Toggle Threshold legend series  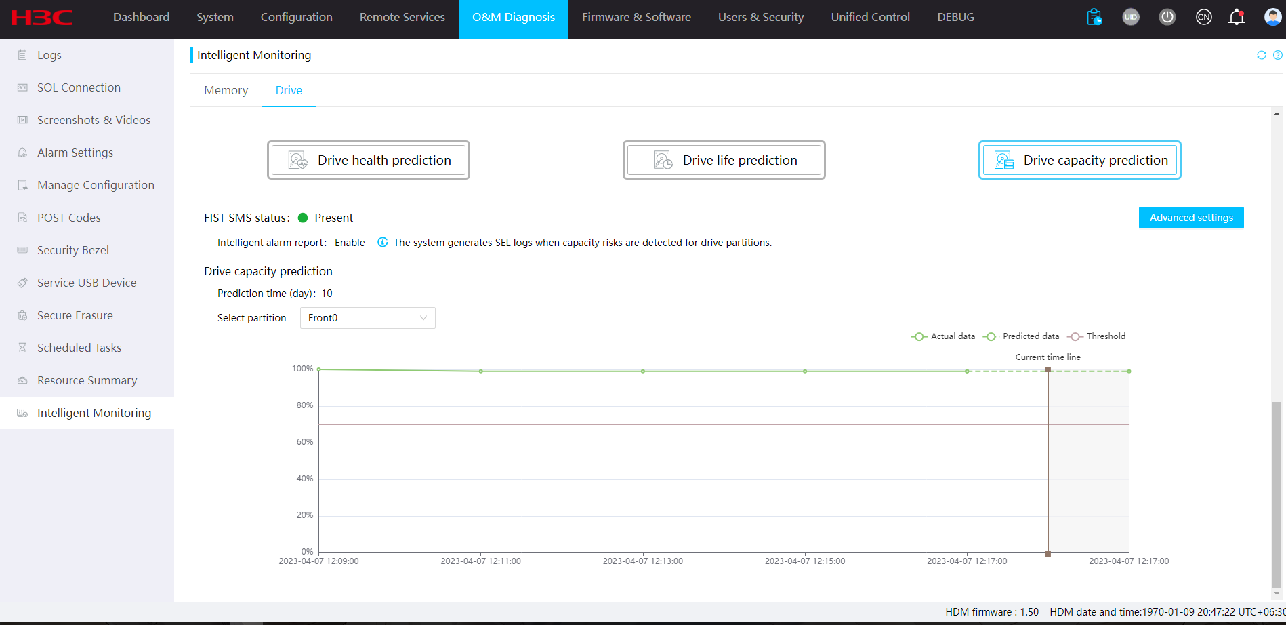point(1096,336)
